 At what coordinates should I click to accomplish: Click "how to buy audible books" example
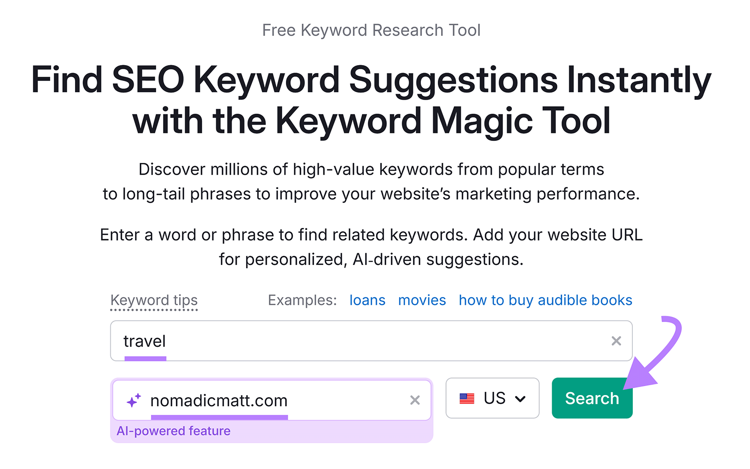(x=545, y=300)
